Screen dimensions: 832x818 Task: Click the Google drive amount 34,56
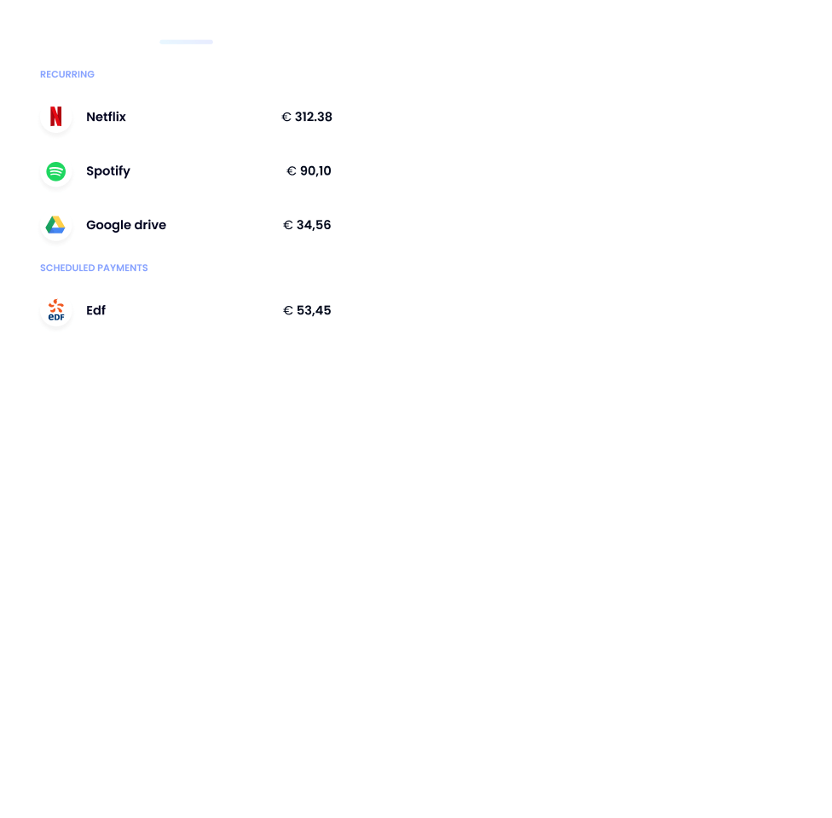314,225
